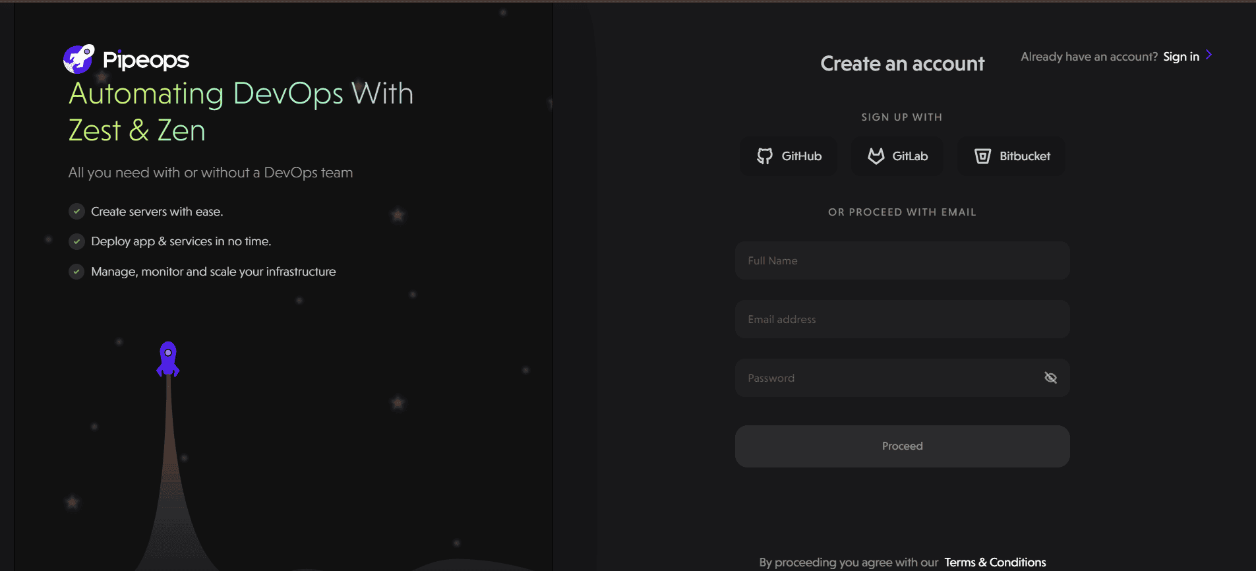Toggle password visibility eye icon
This screenshot has height=571, width=1256.
[1050, 378]
